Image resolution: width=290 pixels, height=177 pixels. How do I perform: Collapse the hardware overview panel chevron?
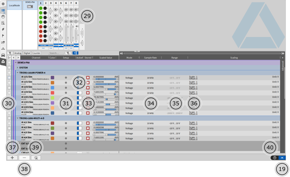pos(137,51)
